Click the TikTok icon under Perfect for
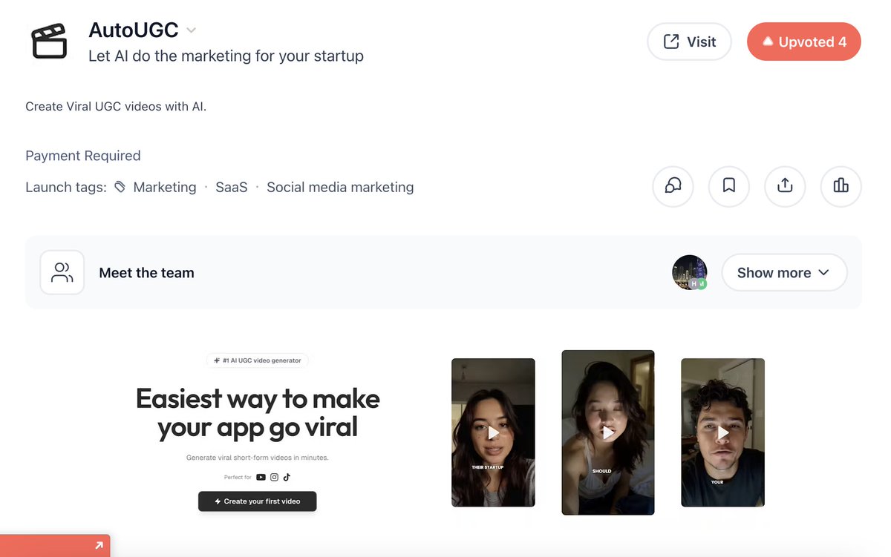 (287, 478)
